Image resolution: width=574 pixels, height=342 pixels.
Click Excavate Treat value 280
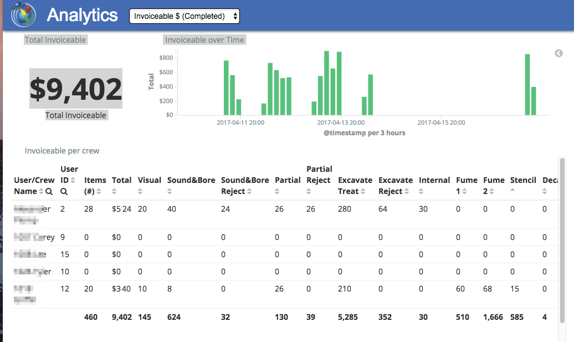point(345,209)
